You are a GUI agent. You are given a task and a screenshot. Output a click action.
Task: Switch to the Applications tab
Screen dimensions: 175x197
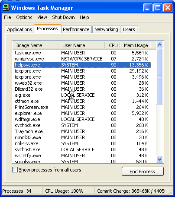[x=19, y=29]
